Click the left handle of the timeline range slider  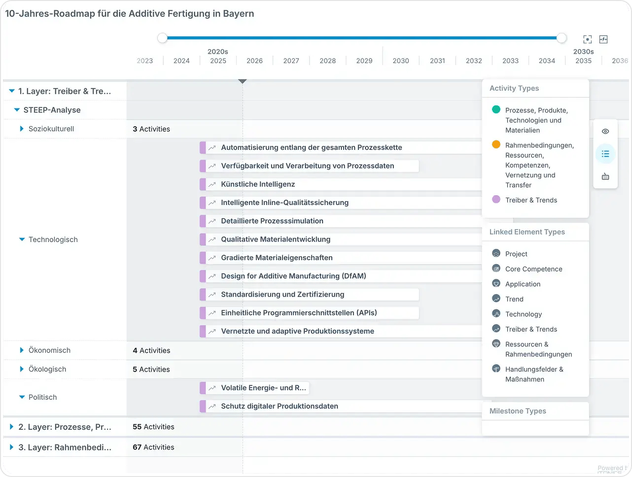pyautogui.click(x=163, y=37)
